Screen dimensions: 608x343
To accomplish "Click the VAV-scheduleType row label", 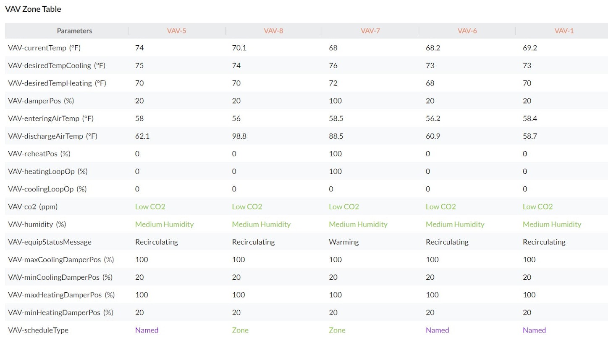I will [x=38, y=330].
